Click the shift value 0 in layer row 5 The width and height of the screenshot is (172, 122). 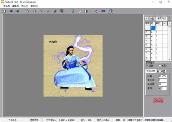(159, 45)
